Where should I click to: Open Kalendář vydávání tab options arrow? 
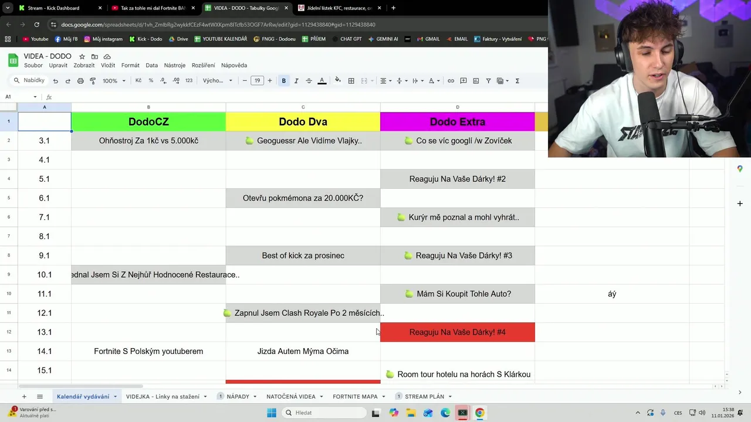[115, 397]
